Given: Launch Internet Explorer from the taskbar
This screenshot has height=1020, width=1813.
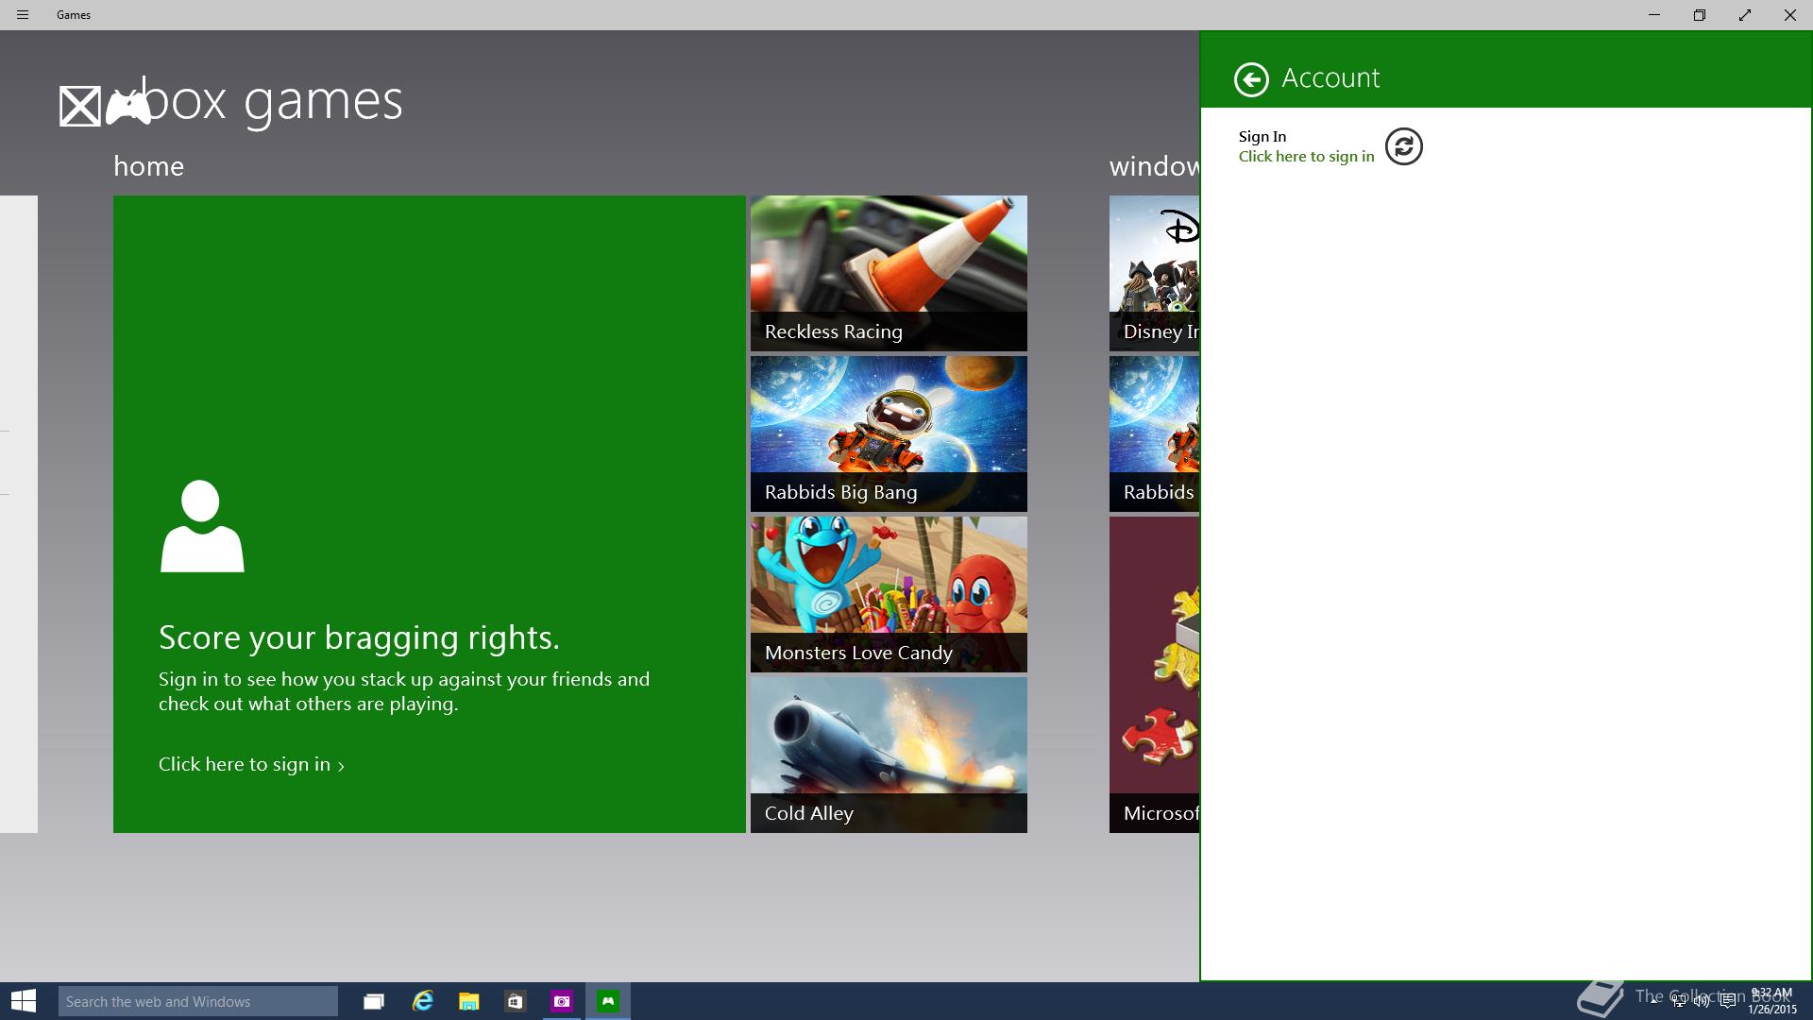Looking at the screenshot, I should pyautogui.click(x=422, y=1001).
